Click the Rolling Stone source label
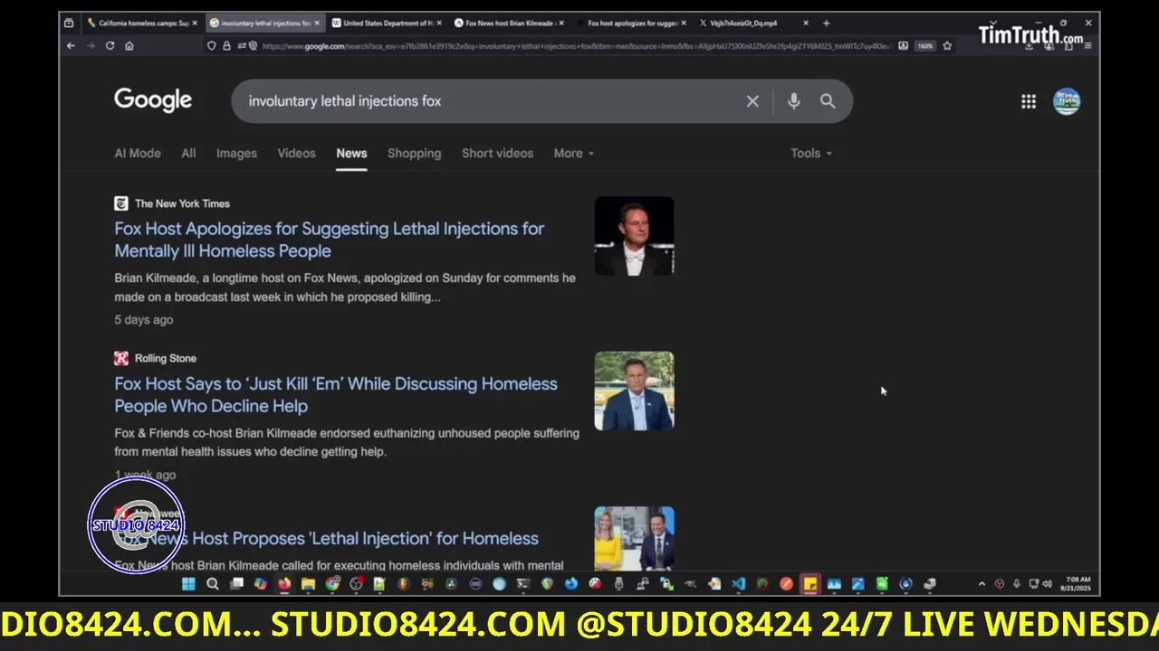The height and width of the screenshot is (651, 1159). (166, 358)
